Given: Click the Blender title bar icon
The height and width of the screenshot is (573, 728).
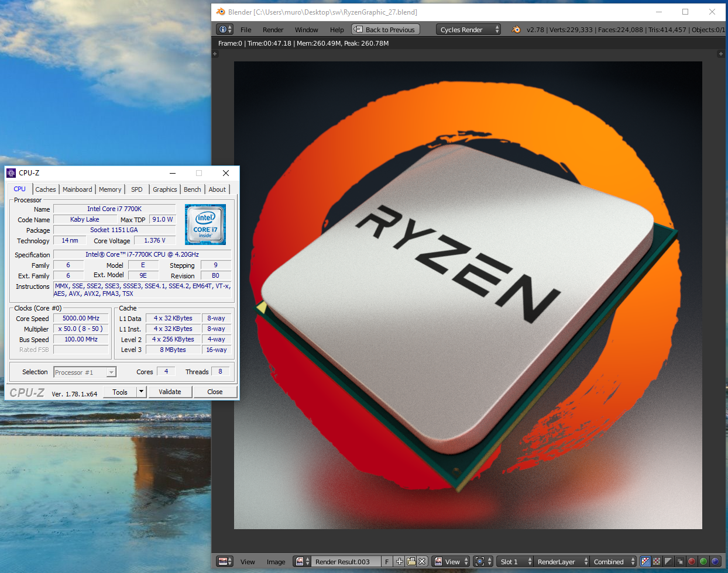Looking at the screenshot, I should [221, 12].
